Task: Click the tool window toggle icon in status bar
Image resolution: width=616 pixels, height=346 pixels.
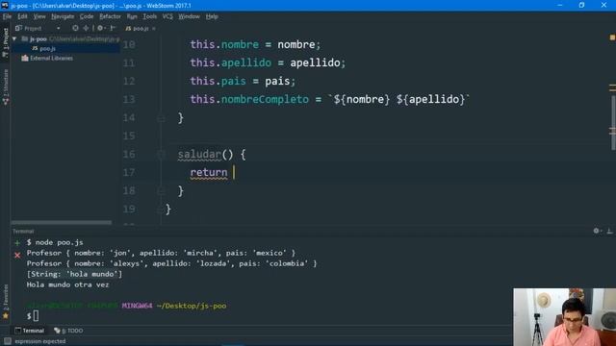Action: pos(7,341)
